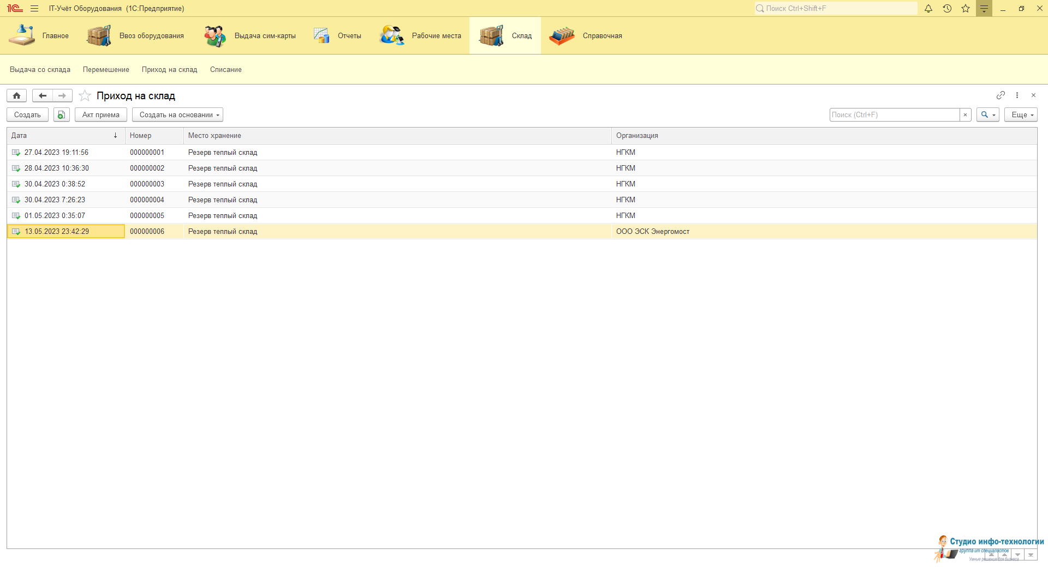Go forward using the right arrow button
Image resolution: width=1048 pixels, height=567 pixels.
coord(62,96)
